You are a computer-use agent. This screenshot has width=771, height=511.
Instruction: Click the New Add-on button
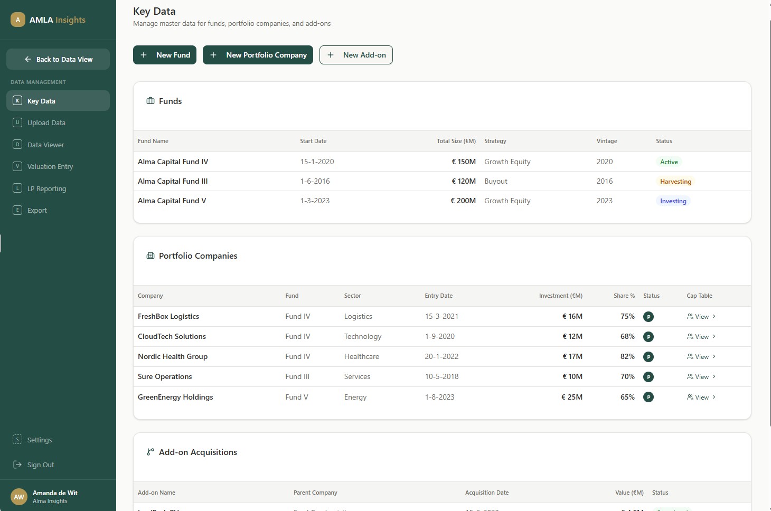356,55
